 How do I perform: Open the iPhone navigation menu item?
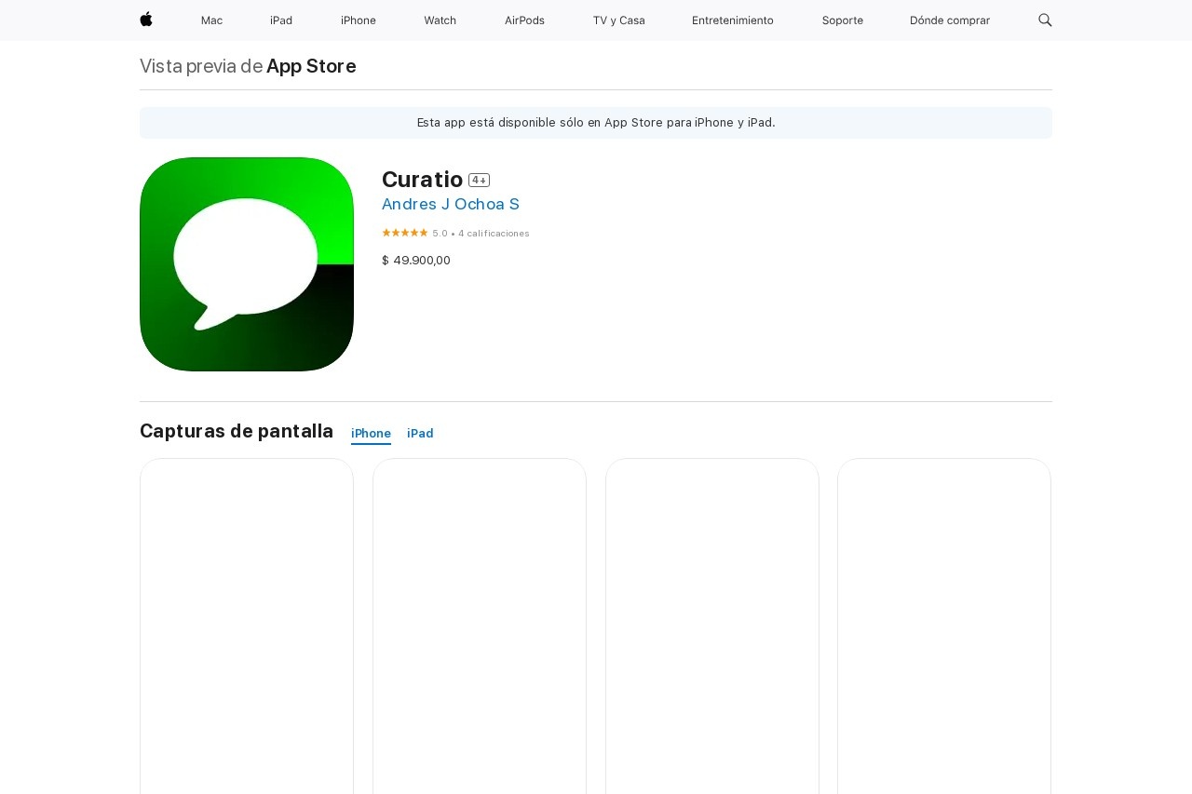[x=359, y=20]
